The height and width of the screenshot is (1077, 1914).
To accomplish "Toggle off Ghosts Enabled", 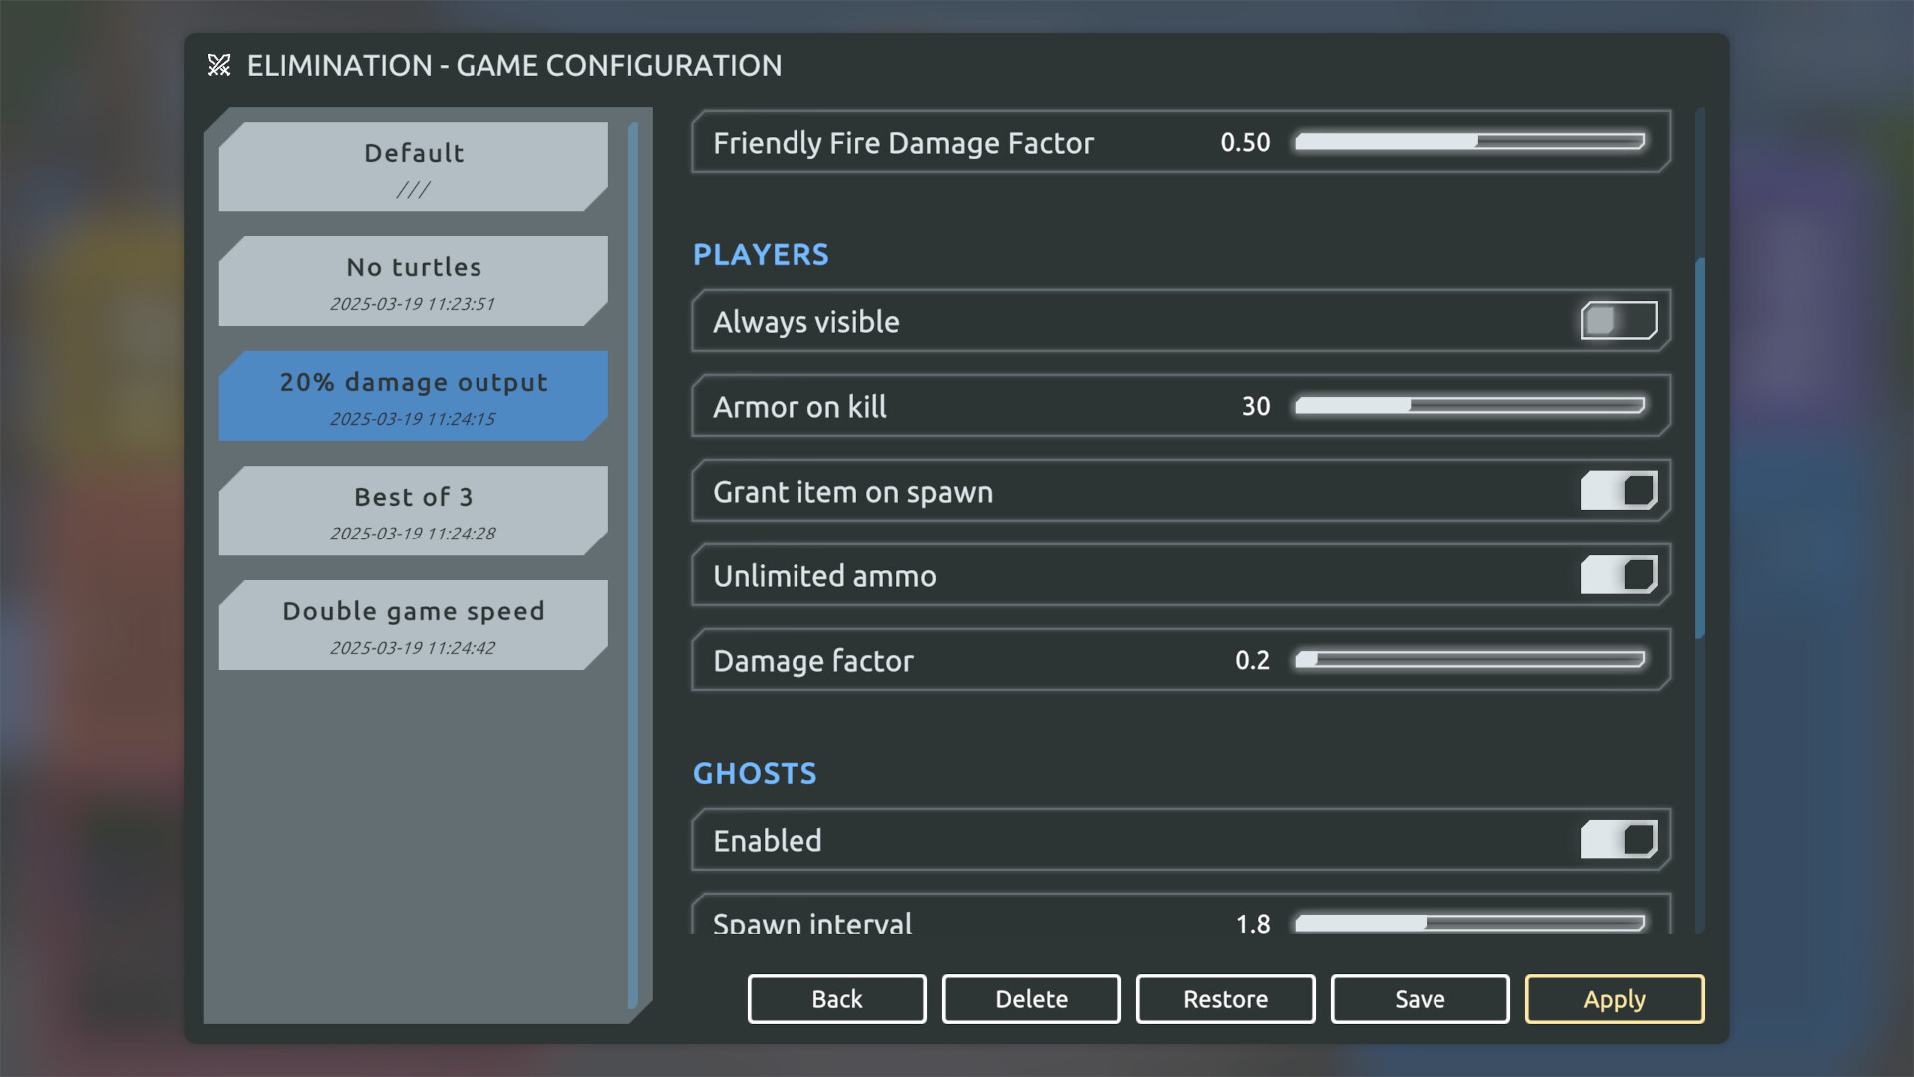I will coord(1617,840).
